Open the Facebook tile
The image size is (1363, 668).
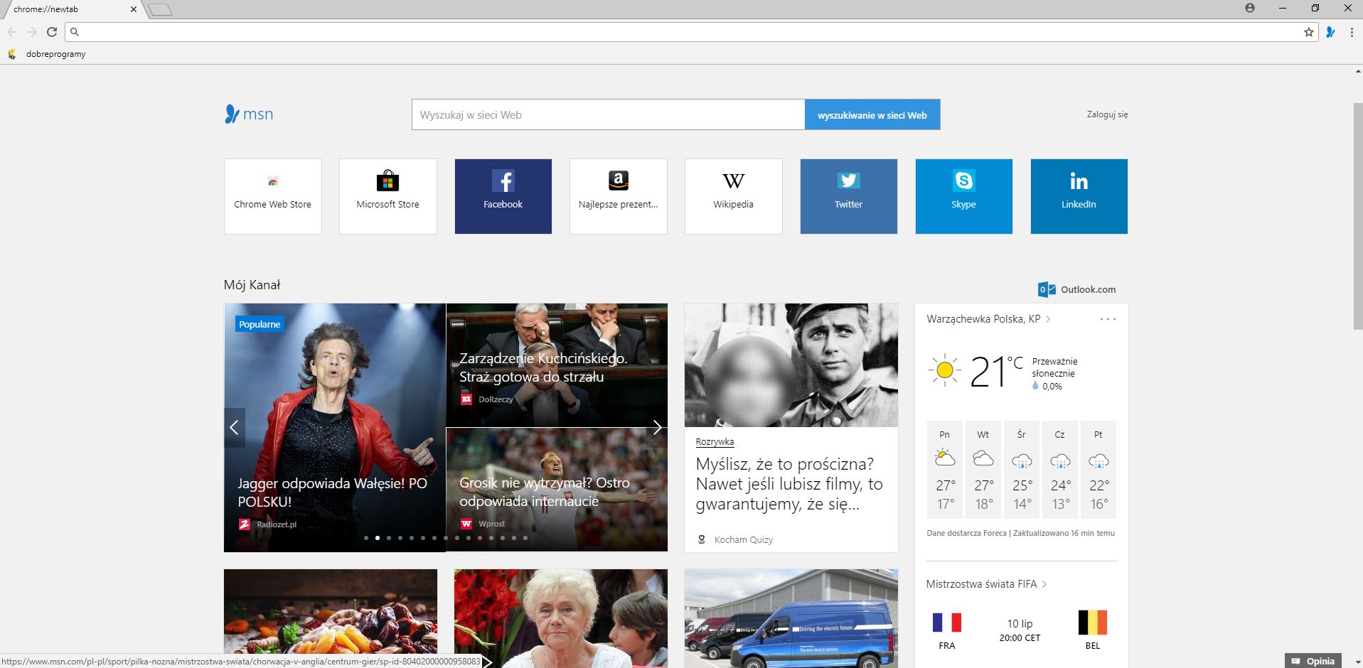503,195
